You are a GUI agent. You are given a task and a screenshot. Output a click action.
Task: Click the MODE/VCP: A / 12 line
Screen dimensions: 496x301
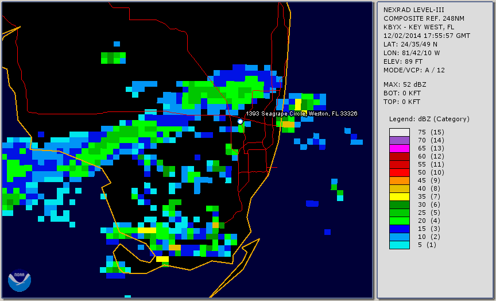click(x=414, y=70)
